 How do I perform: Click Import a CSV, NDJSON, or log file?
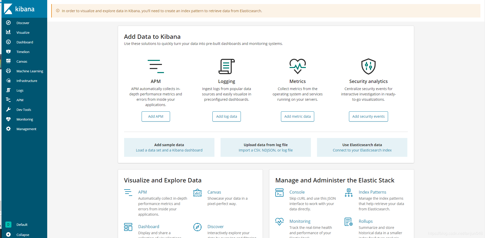[266, 150]
